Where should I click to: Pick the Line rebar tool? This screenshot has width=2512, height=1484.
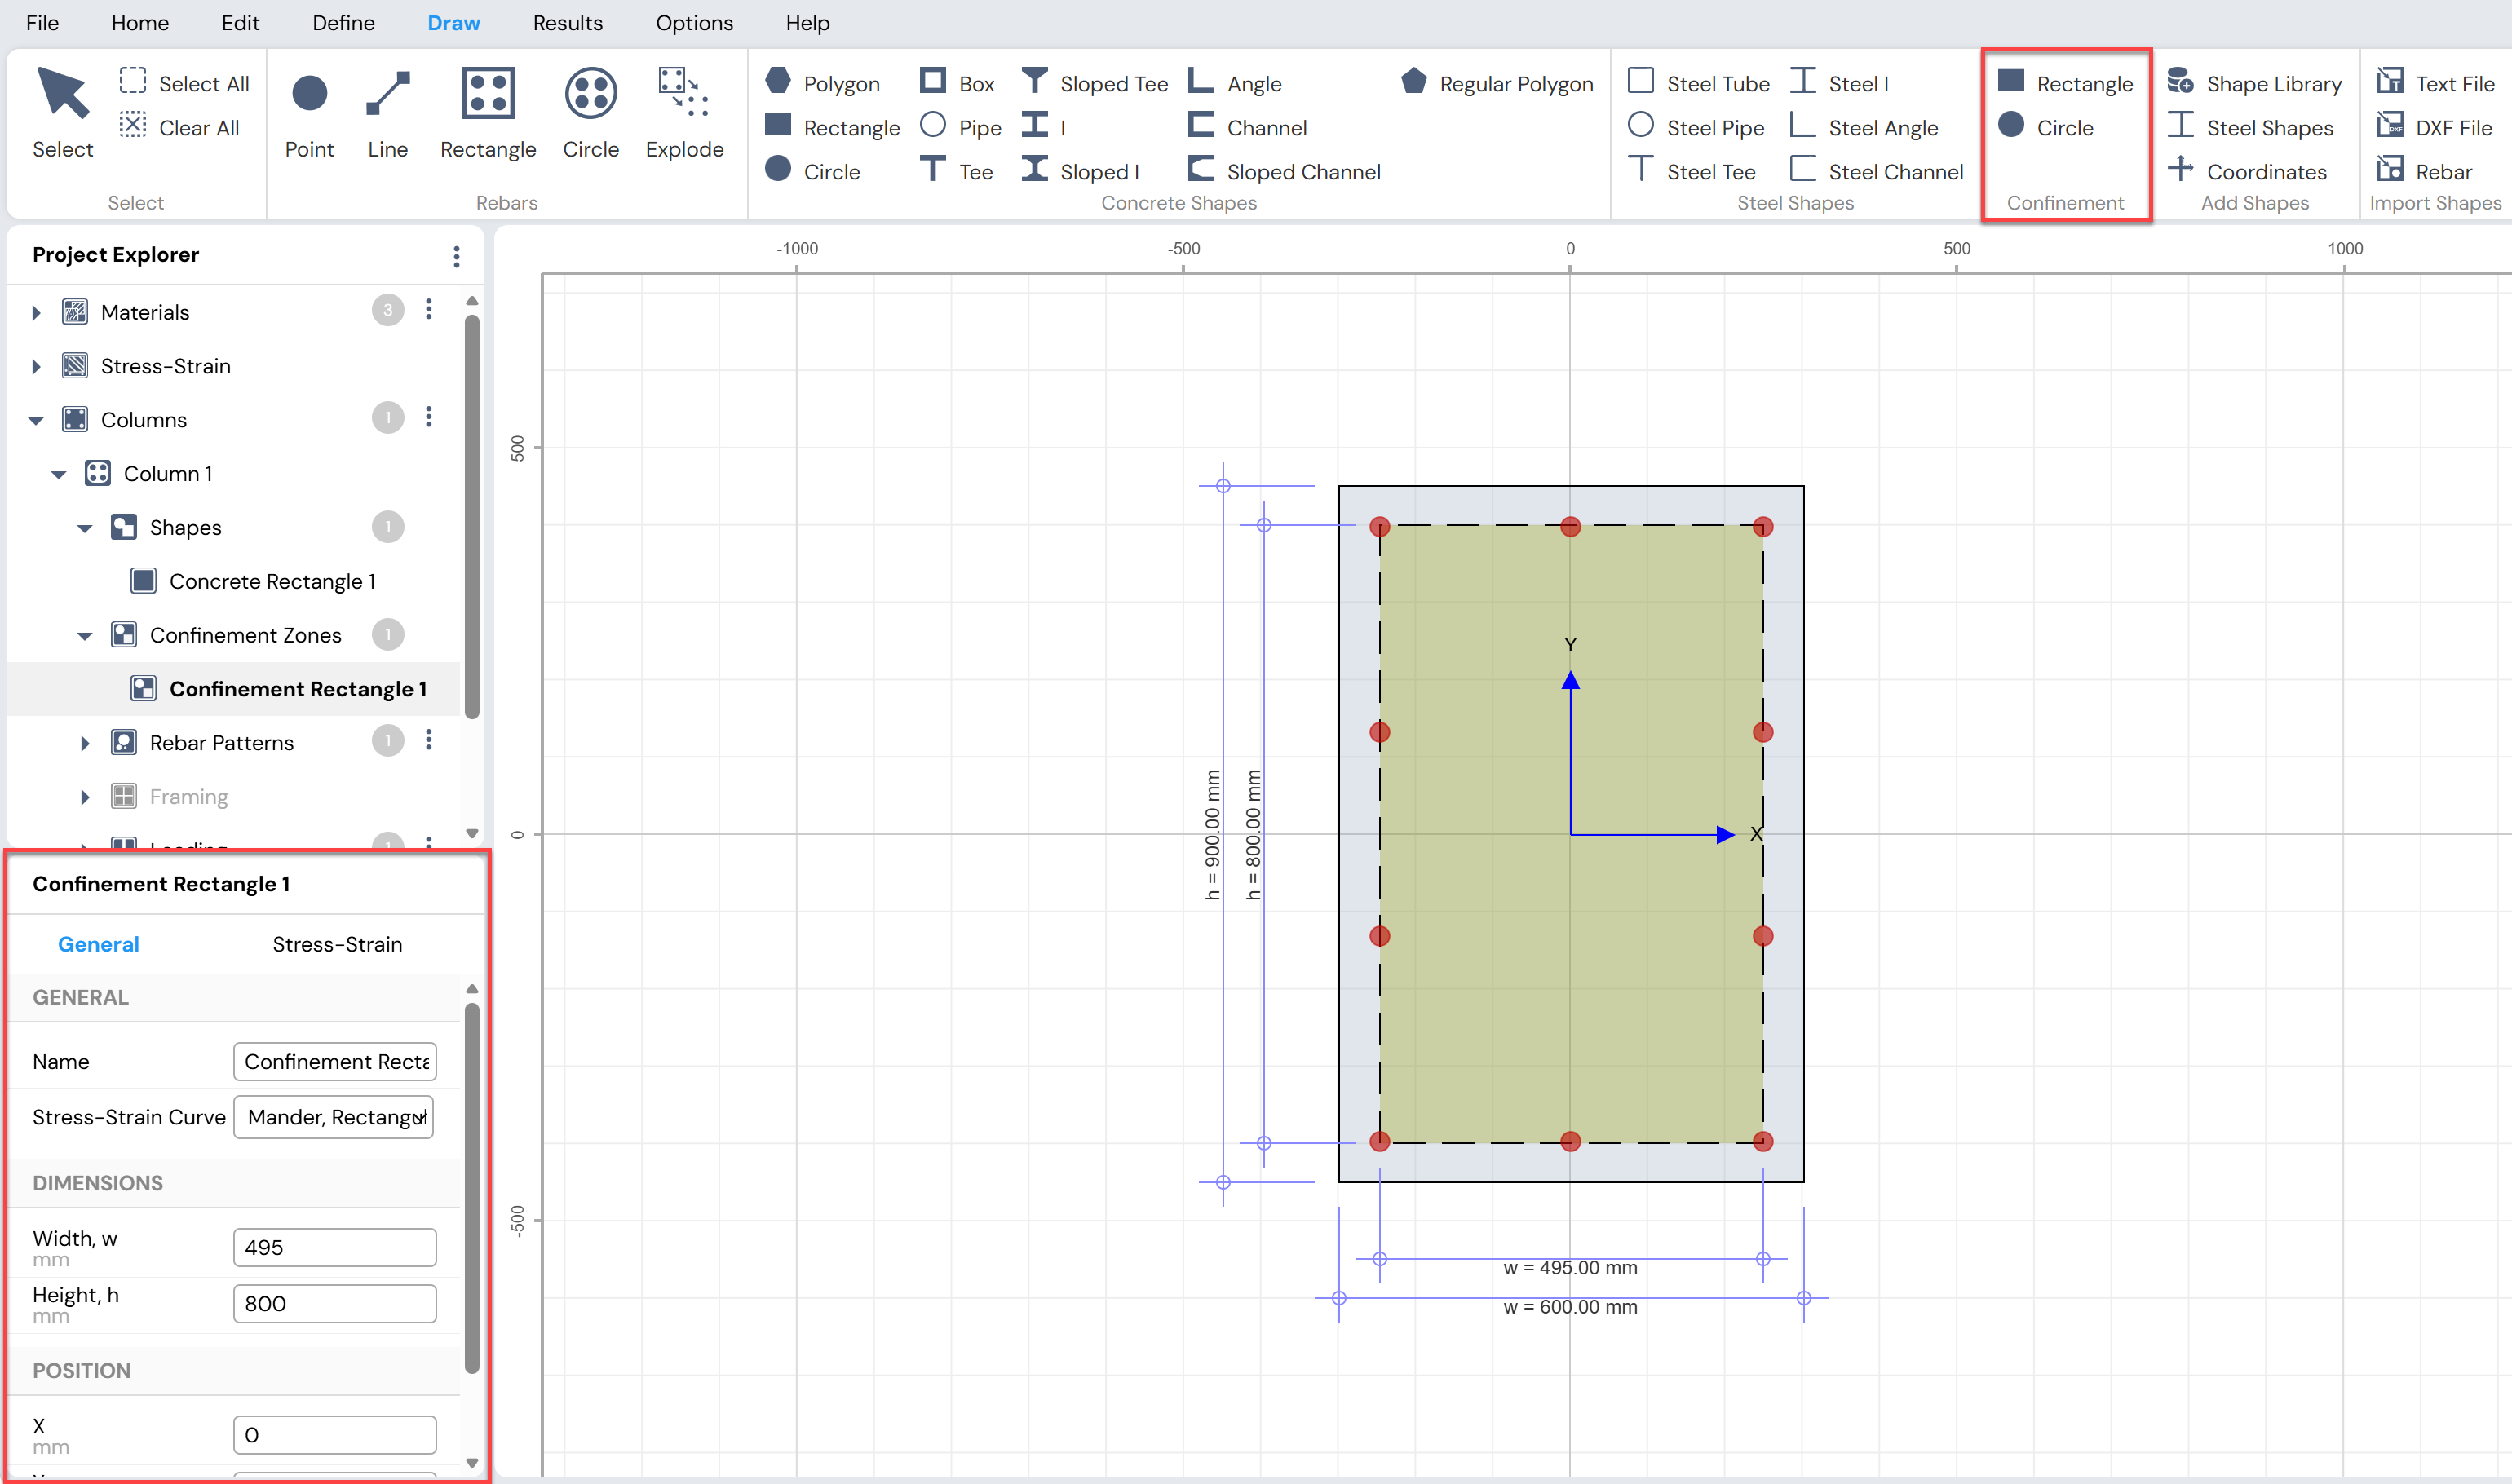(x=387, y=113)
